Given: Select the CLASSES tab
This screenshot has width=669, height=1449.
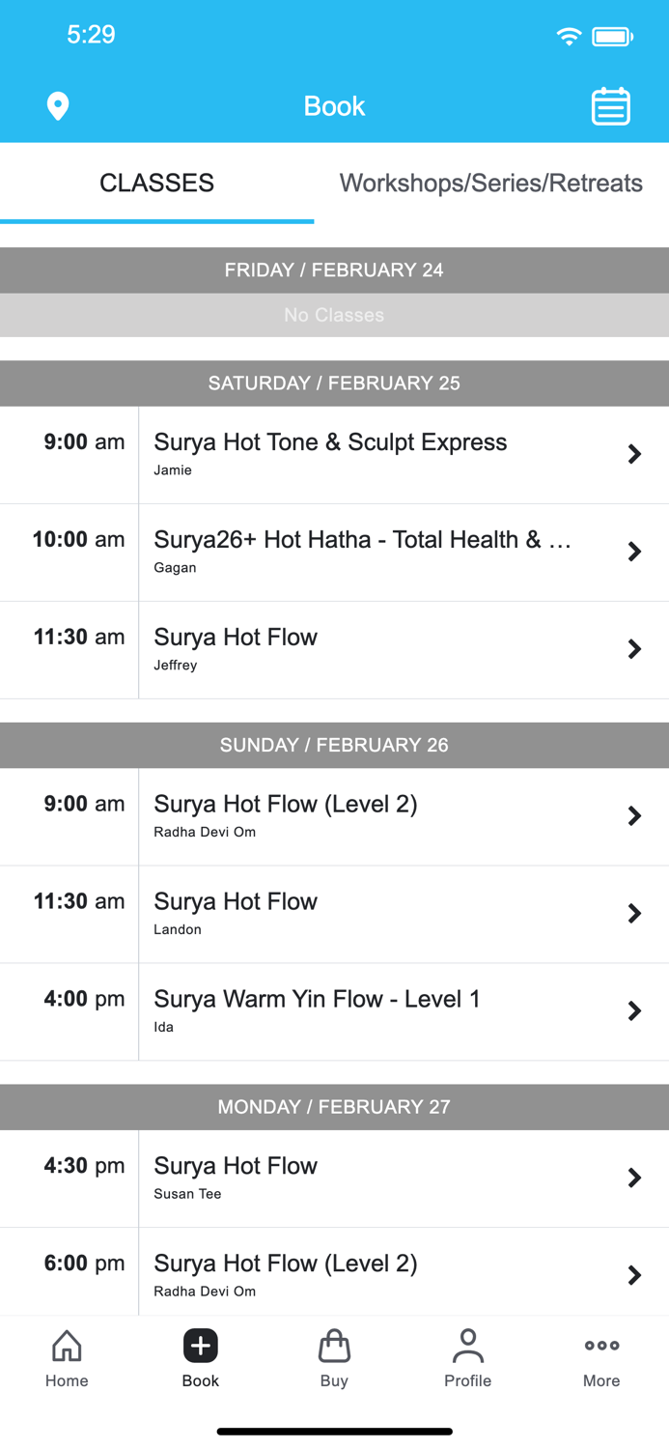Looking at the screenshot, I should coord(156,183).
